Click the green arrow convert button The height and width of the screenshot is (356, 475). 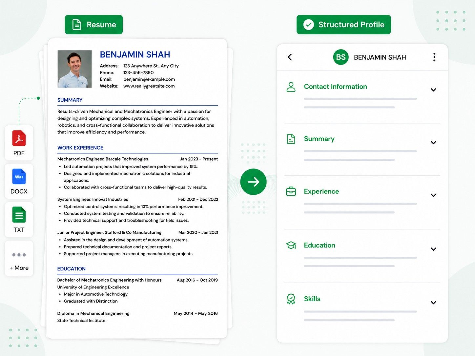[x=253, y=182]
